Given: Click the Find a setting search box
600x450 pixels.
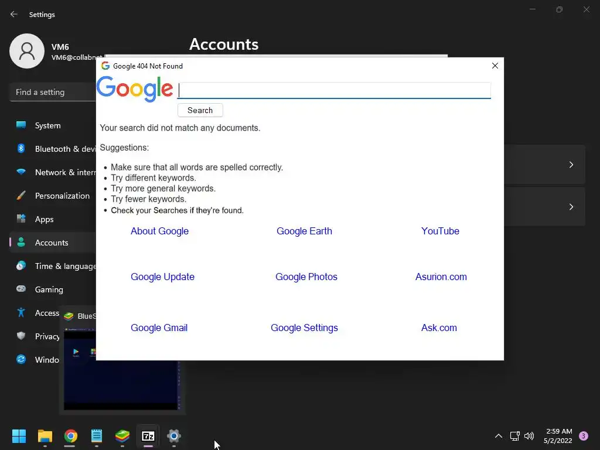Looking at the screenshot, I should coord(53,92).
